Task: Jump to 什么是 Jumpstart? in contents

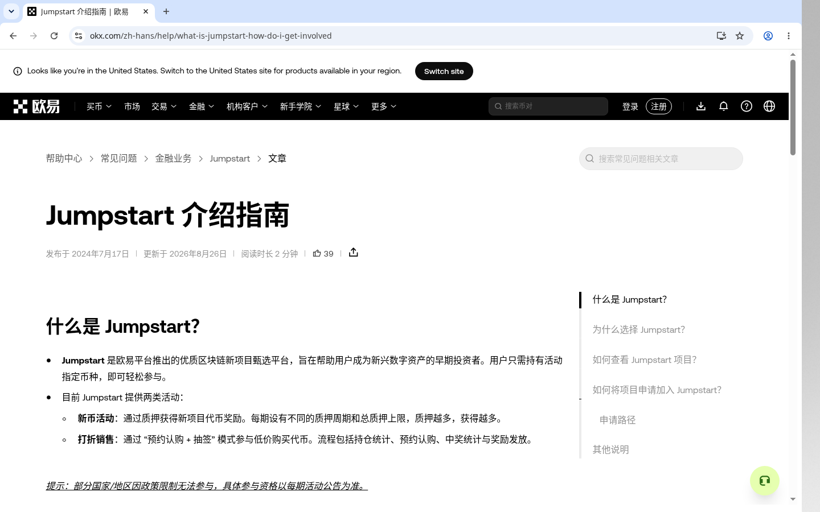Action: click(x=630, y=300)
